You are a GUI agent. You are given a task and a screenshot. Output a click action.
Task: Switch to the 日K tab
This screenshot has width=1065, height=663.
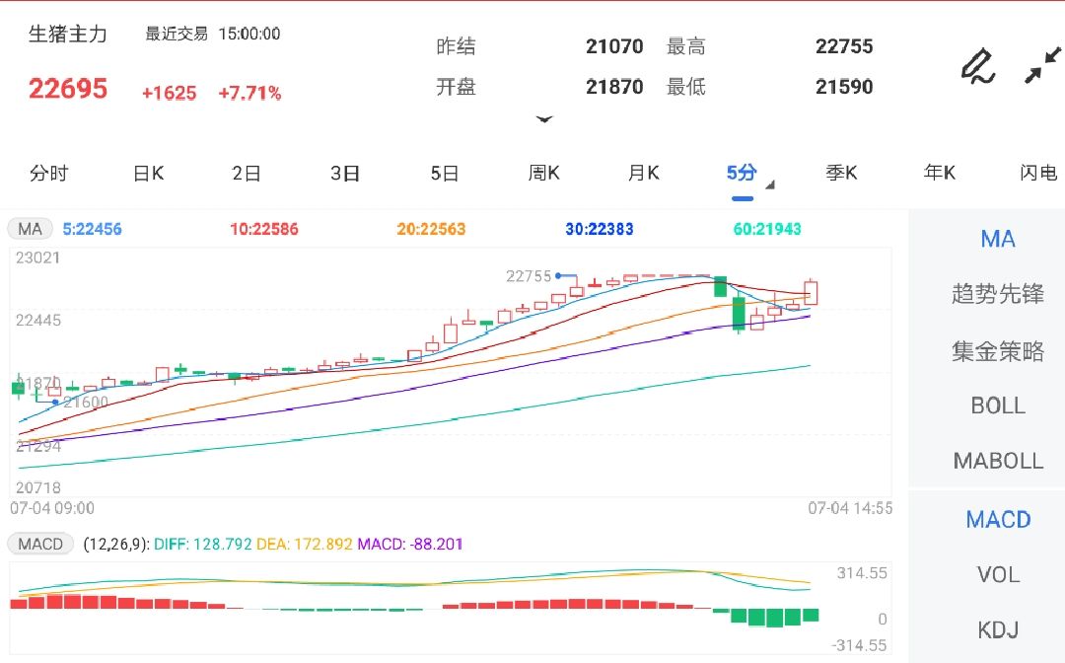click(x=148, y=174)
